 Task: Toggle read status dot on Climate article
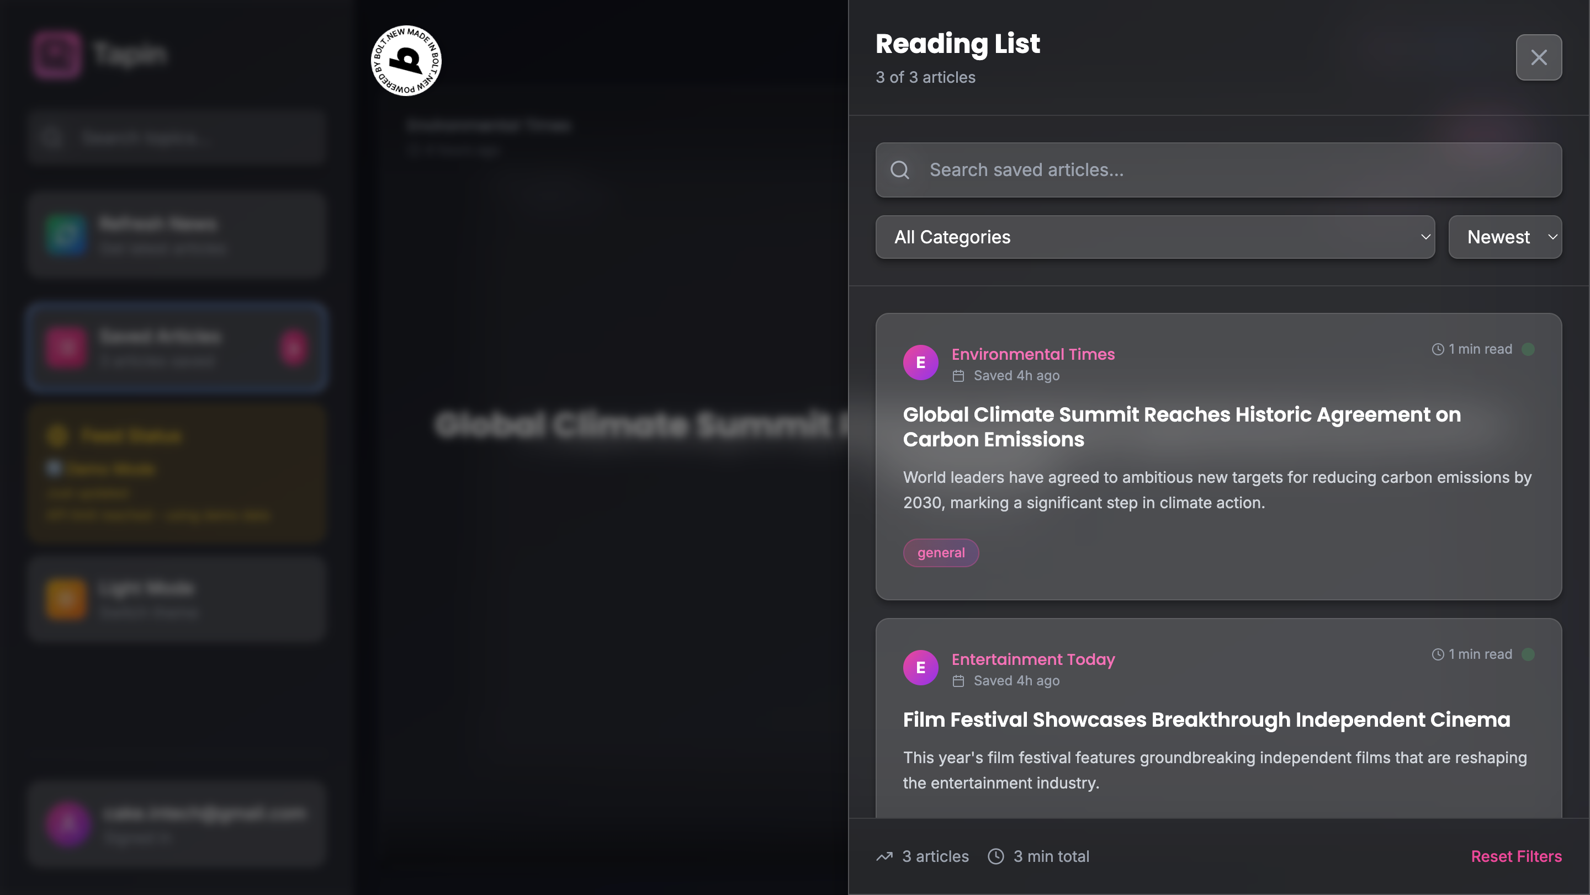pos(1528,349)
